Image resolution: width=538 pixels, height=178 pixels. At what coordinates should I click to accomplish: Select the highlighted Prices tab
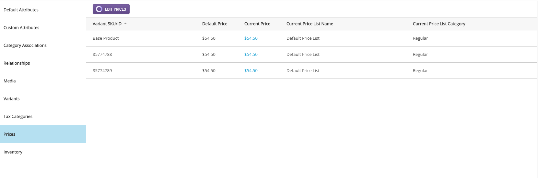(x=9, y=134)
